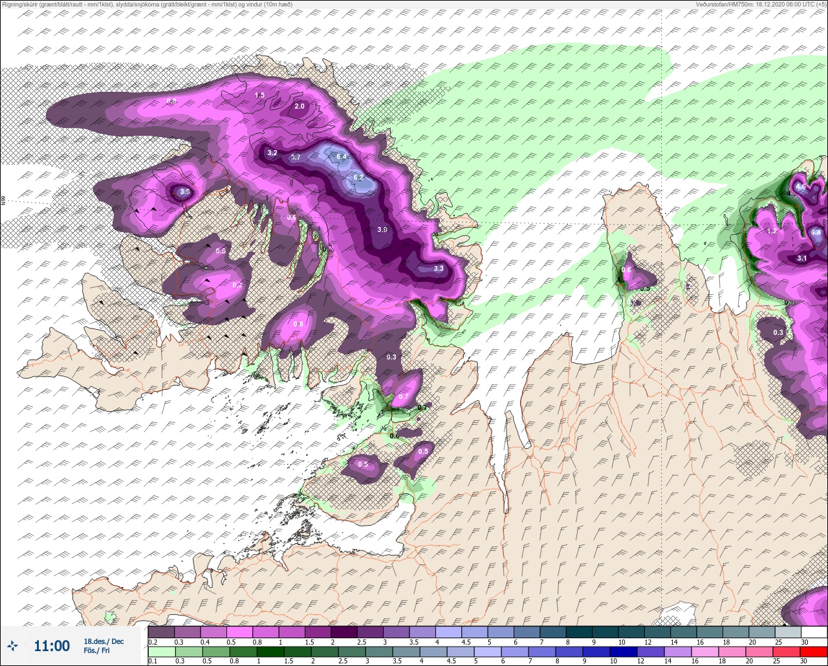Click the 0.8 value label on the map

click(x=298, y=324)
